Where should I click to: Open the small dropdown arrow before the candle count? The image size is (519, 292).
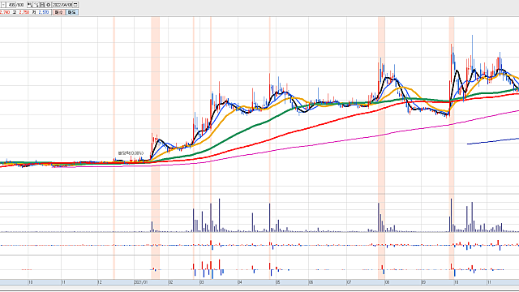pos(3,5)
